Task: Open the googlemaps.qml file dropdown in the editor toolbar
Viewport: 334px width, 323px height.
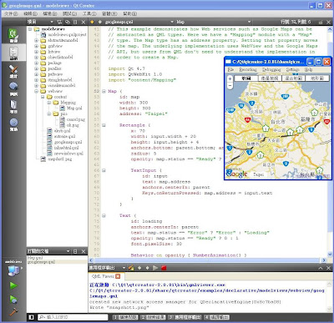Action: pyautogui.click(x=139, y=22)
